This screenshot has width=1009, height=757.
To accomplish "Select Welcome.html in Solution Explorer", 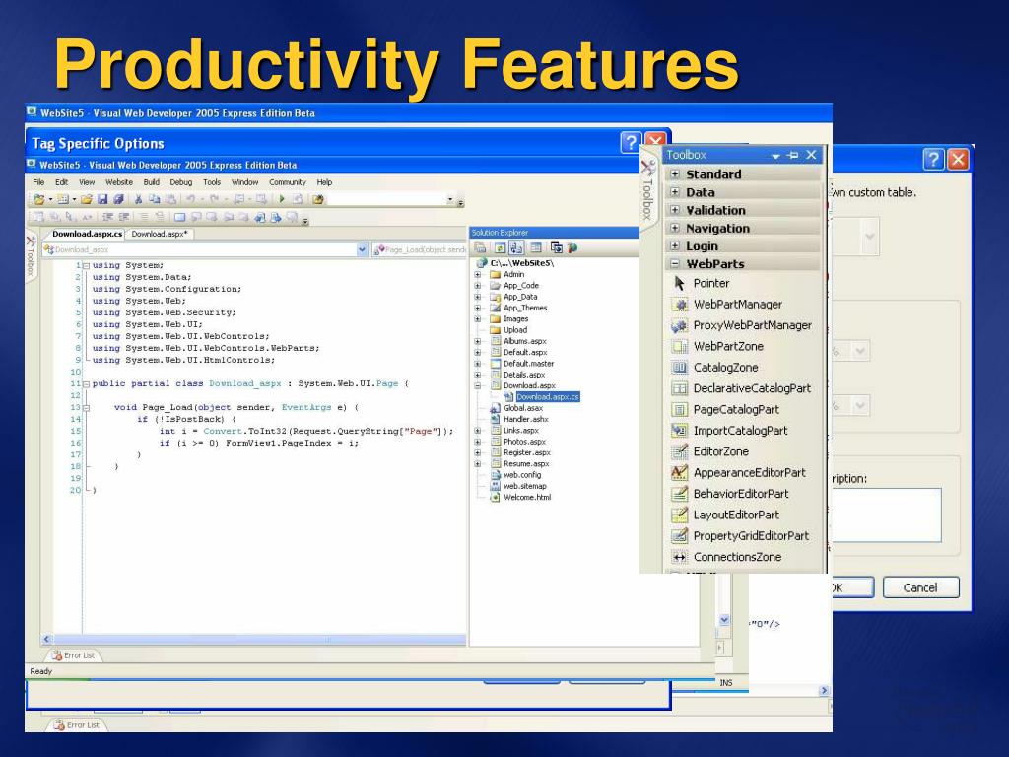I will point(527,497).
